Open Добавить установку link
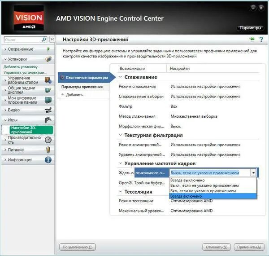 (x=22, y=67)
